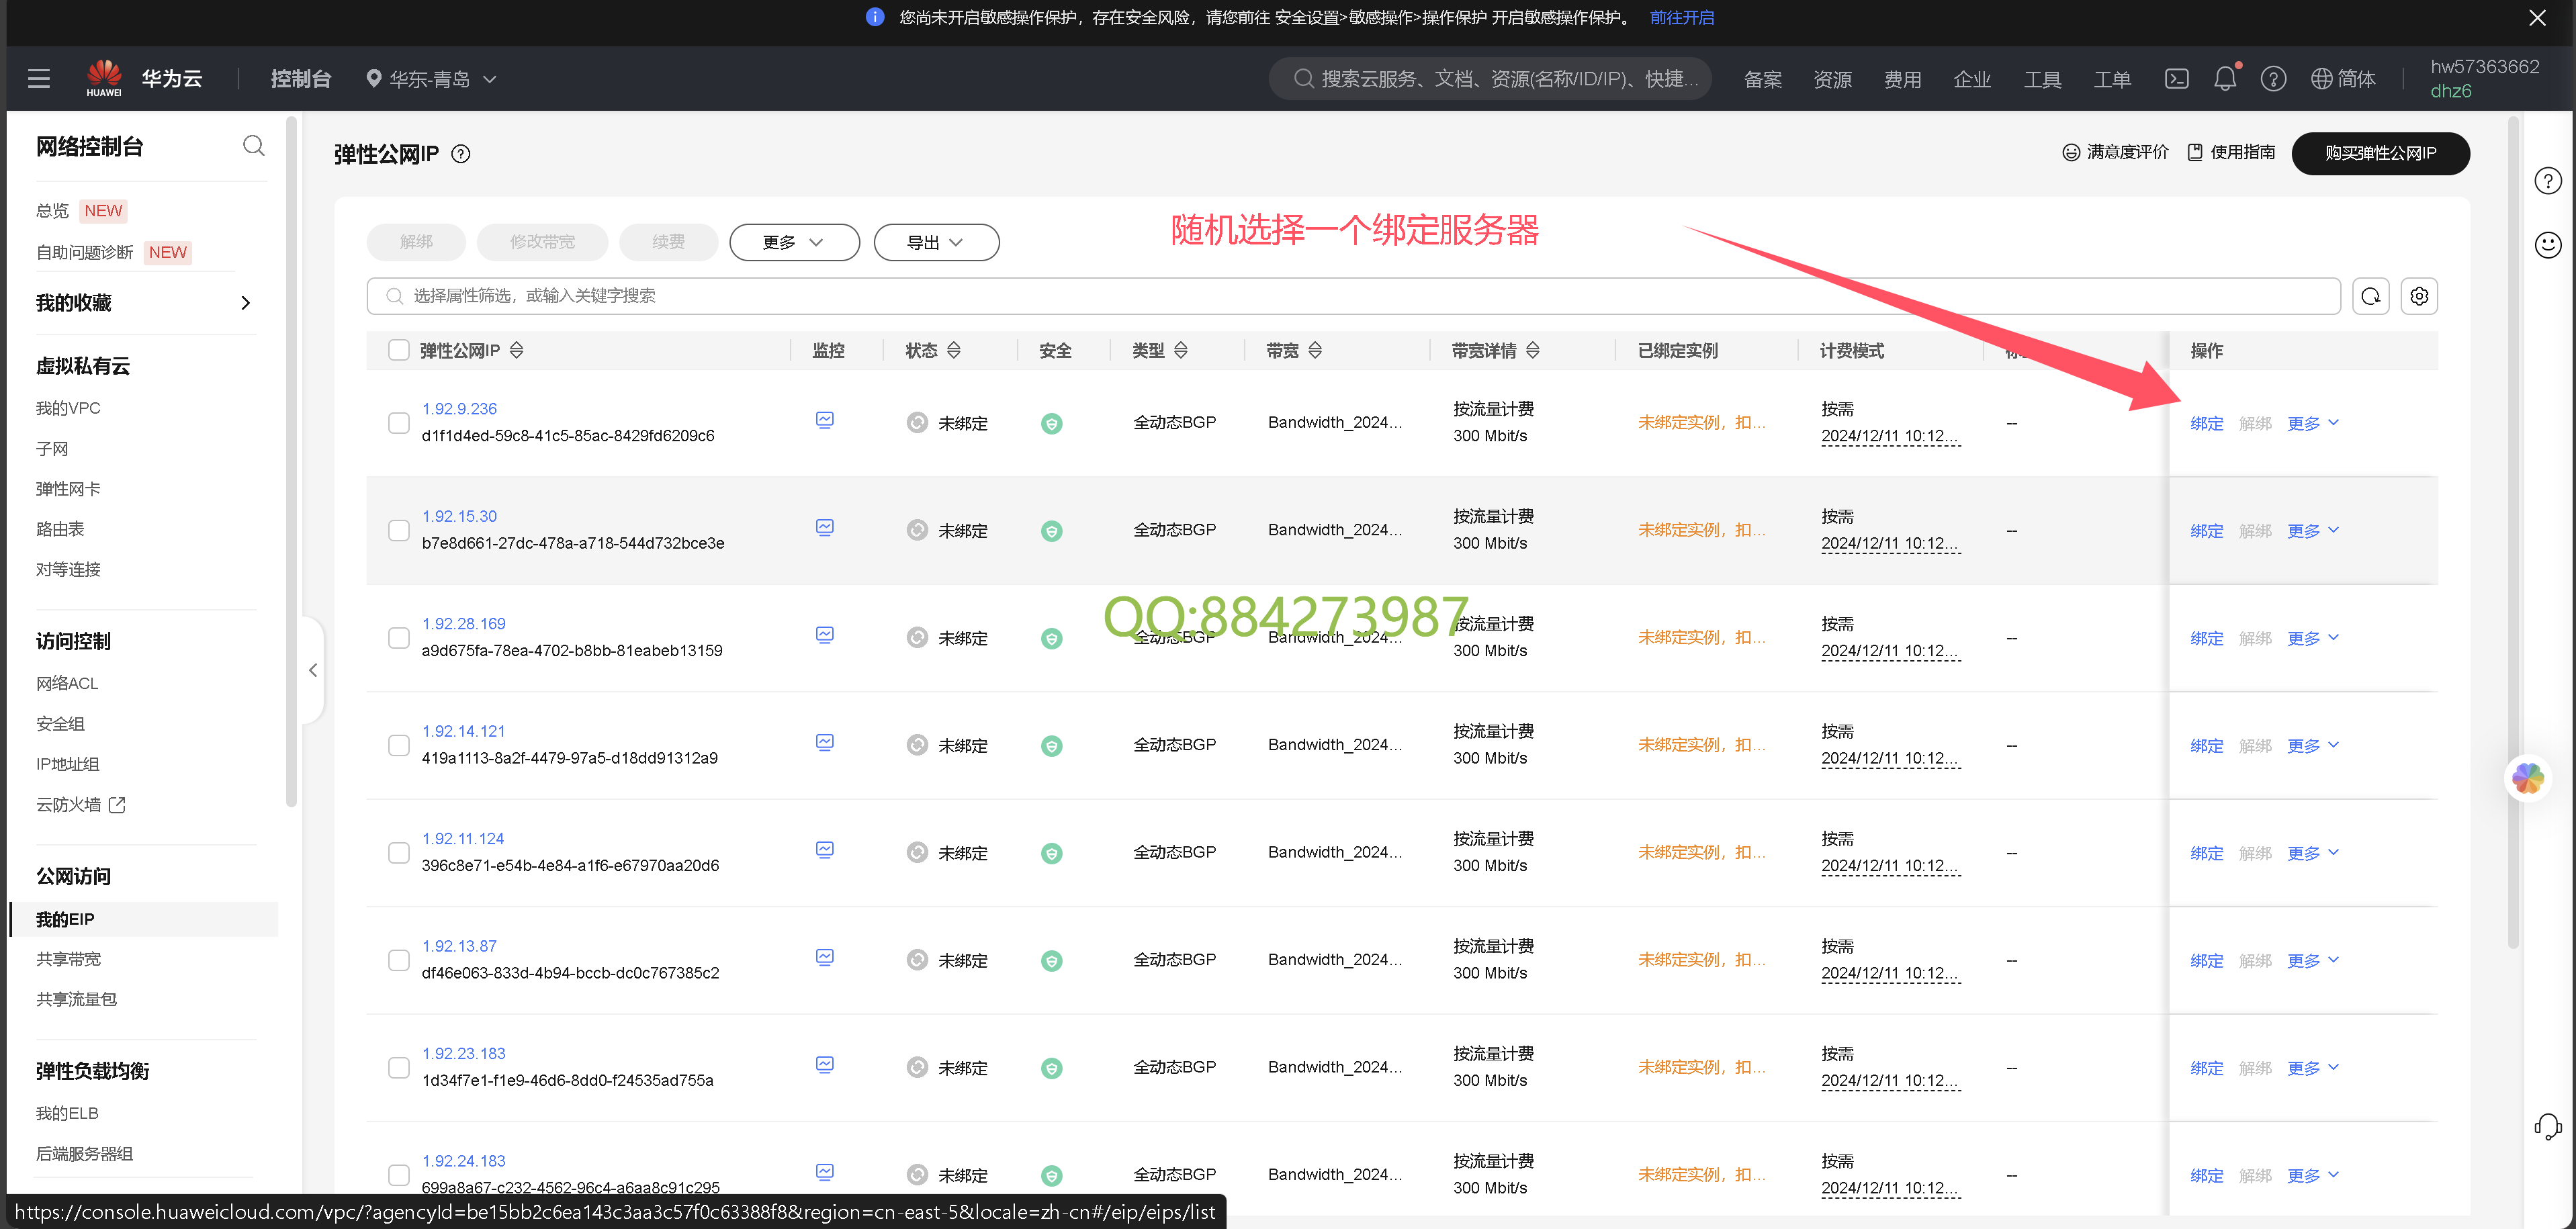
Task: Click 购买弹性公网IP button
Action: (2380, 153)
